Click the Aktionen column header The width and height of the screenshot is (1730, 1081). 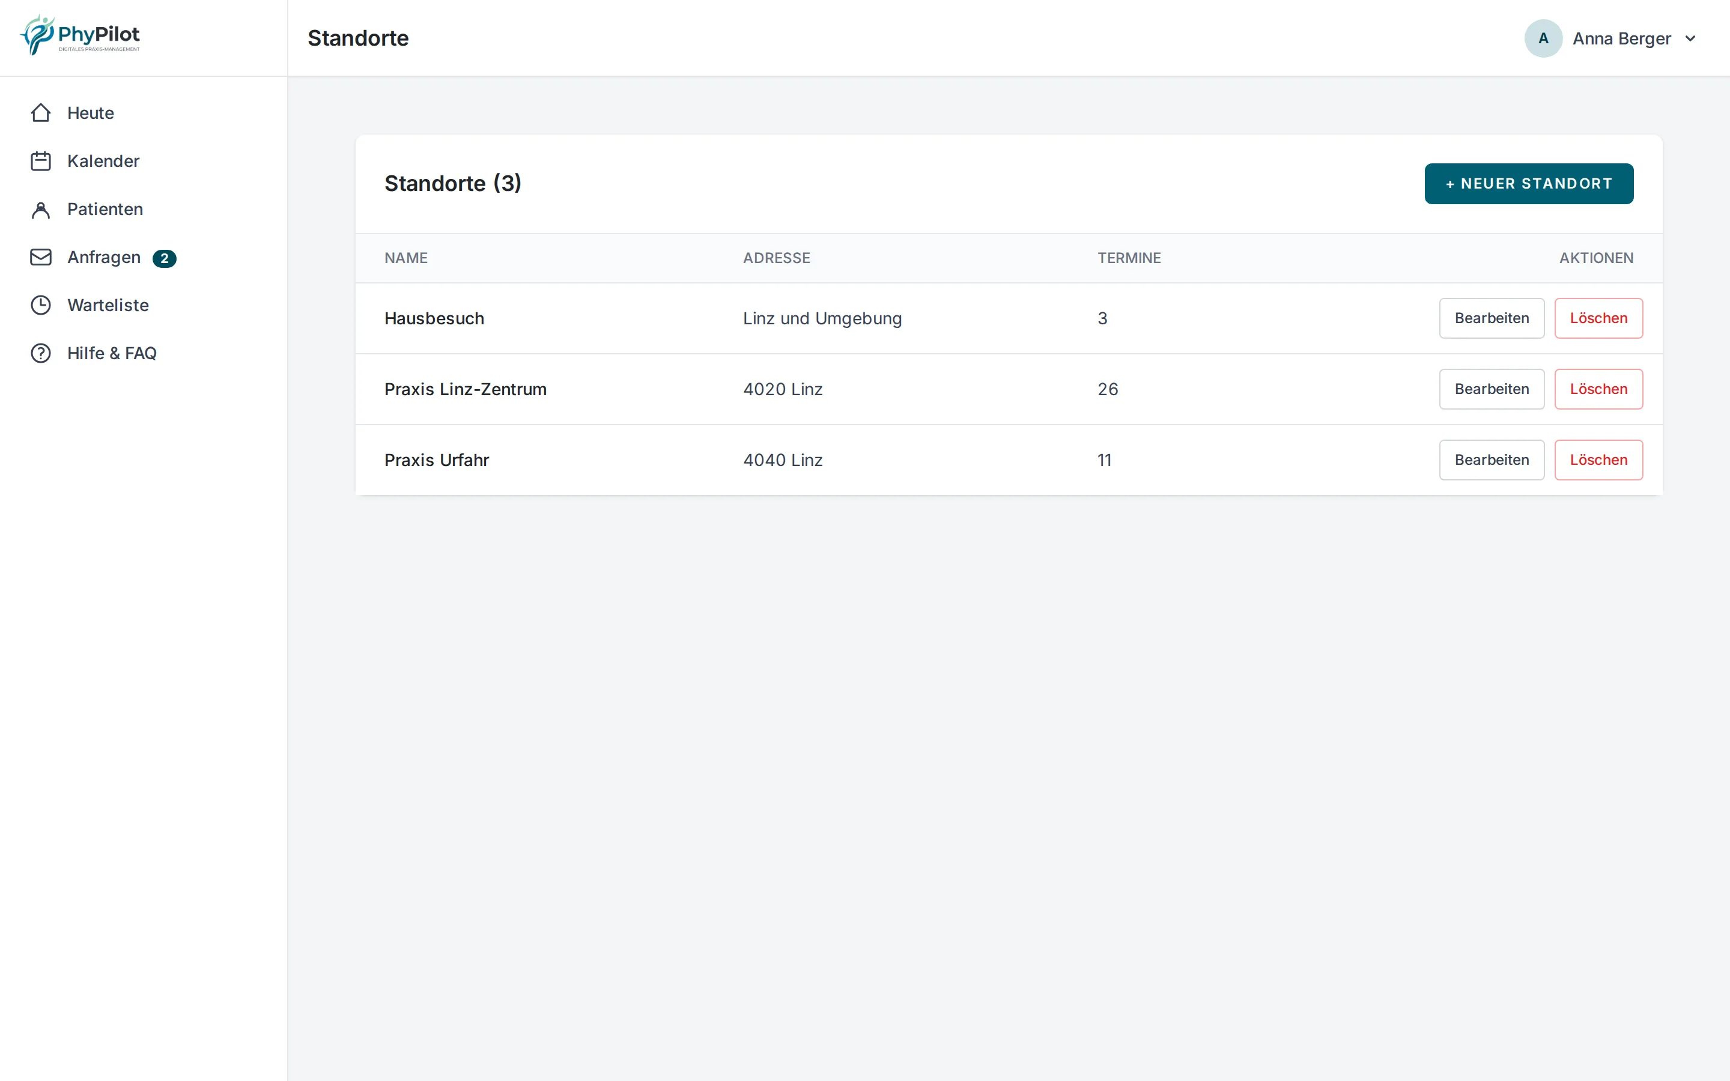1596,258
